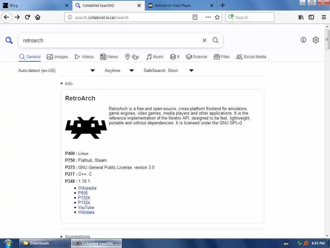Viewport: 330px width, 248px height.
Task: Collapse the Info section
Action: pos(66,84)
